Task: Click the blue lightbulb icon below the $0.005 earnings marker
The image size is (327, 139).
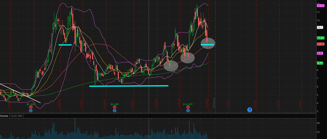Action: click(114, 110)
